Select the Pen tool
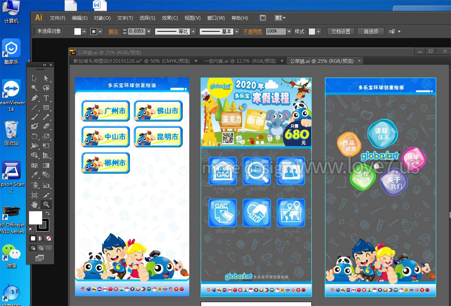 pyautogui.click(x=35, y=98)
